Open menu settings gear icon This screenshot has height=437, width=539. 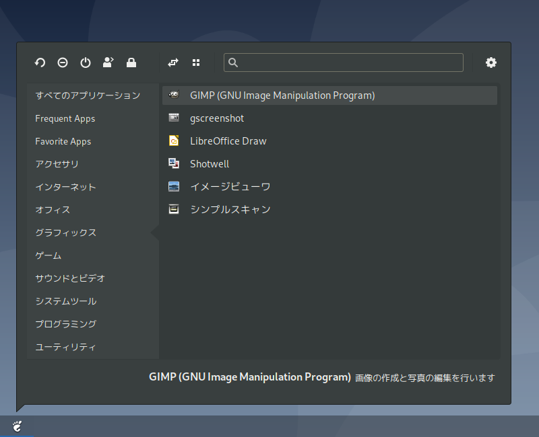coord(491,63)
